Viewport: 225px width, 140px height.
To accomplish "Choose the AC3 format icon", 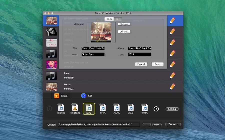I will coord(131,107).
